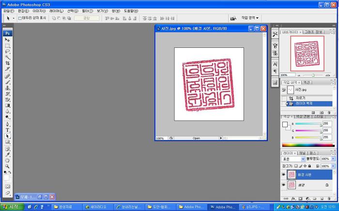339x211 pixels.
Task: Change screen mode at toolbox bottom
Action: pyautogui.click(x=8, y=193)
